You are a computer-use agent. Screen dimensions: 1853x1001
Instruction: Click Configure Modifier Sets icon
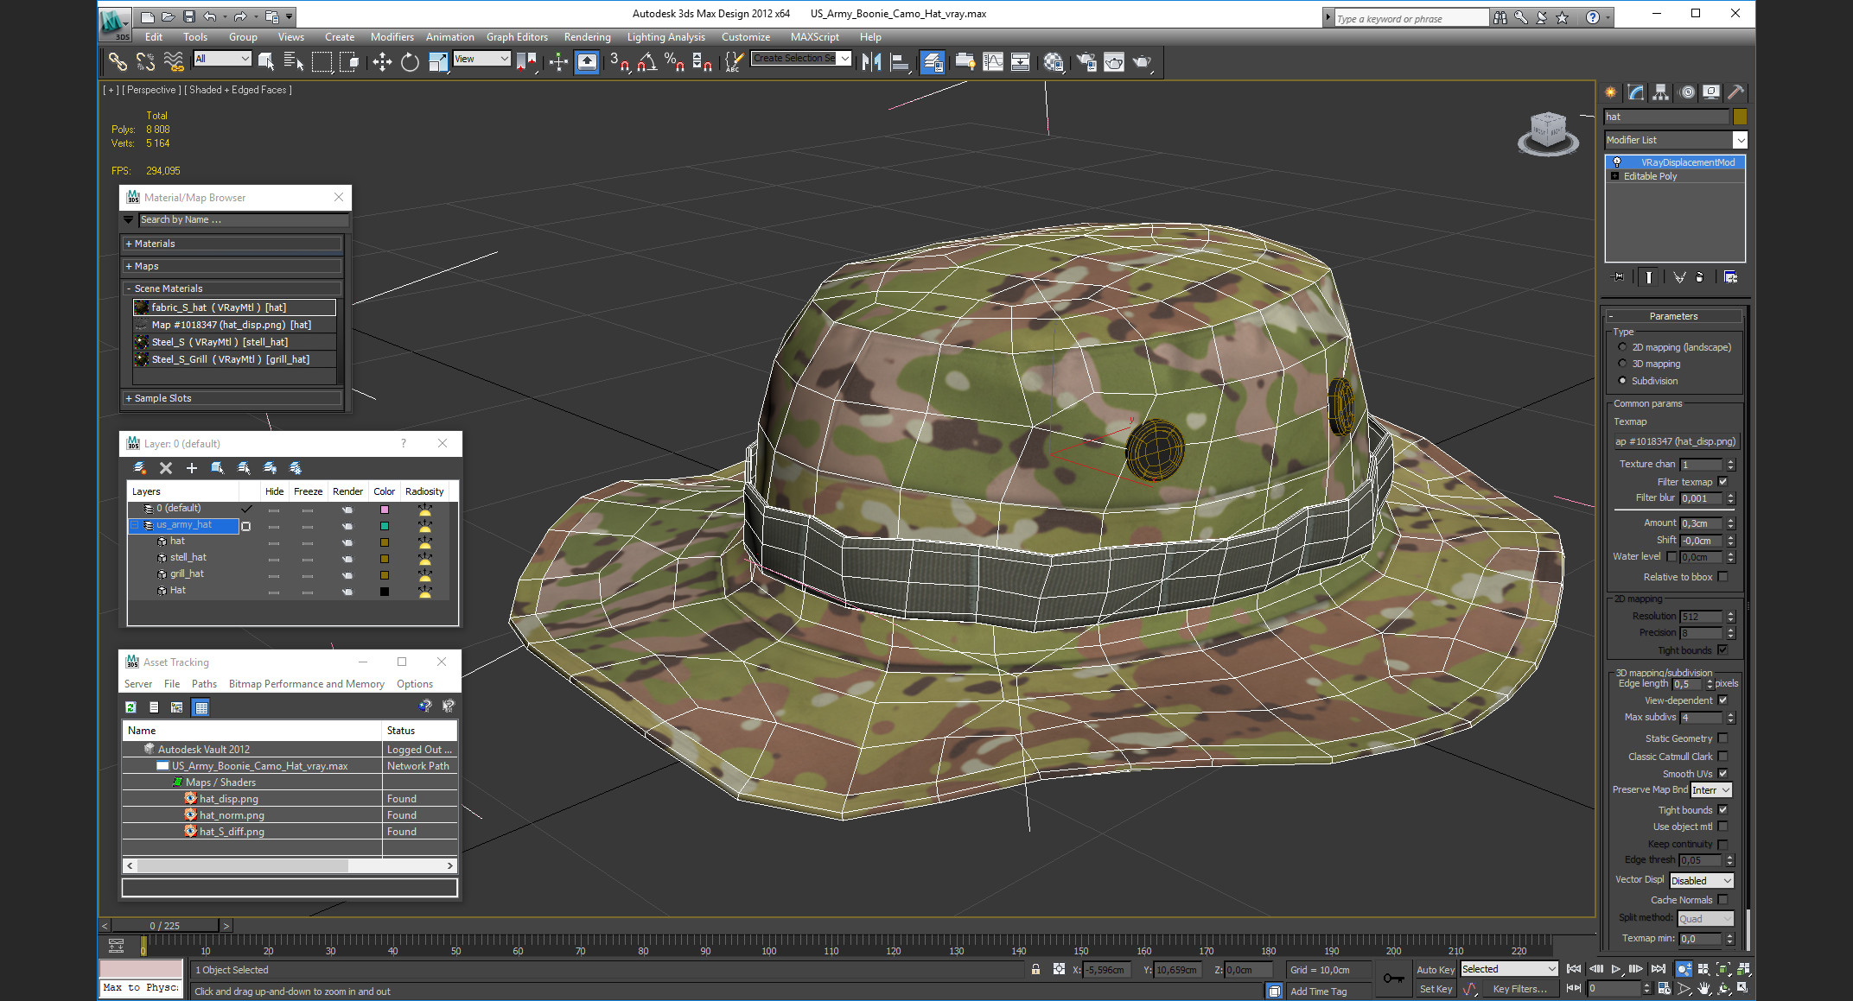[1730, 277]
